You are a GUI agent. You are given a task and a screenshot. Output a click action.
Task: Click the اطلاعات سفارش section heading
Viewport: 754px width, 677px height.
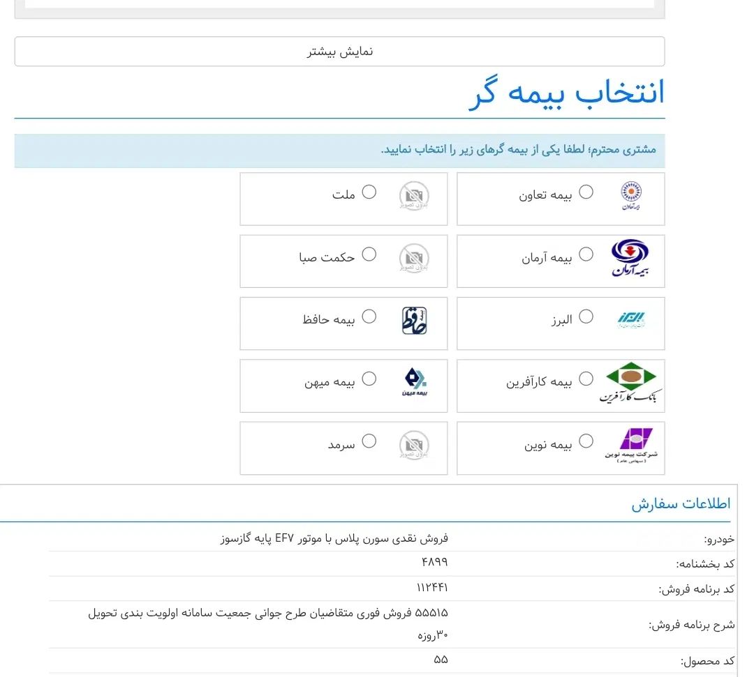681,503
